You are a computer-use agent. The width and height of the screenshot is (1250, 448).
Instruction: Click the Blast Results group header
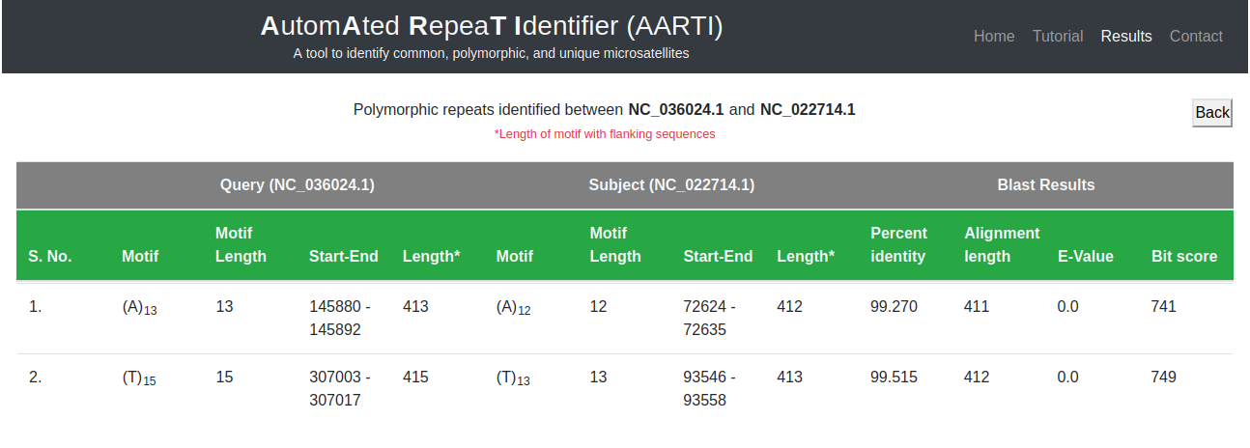(x=1046, y=185)
